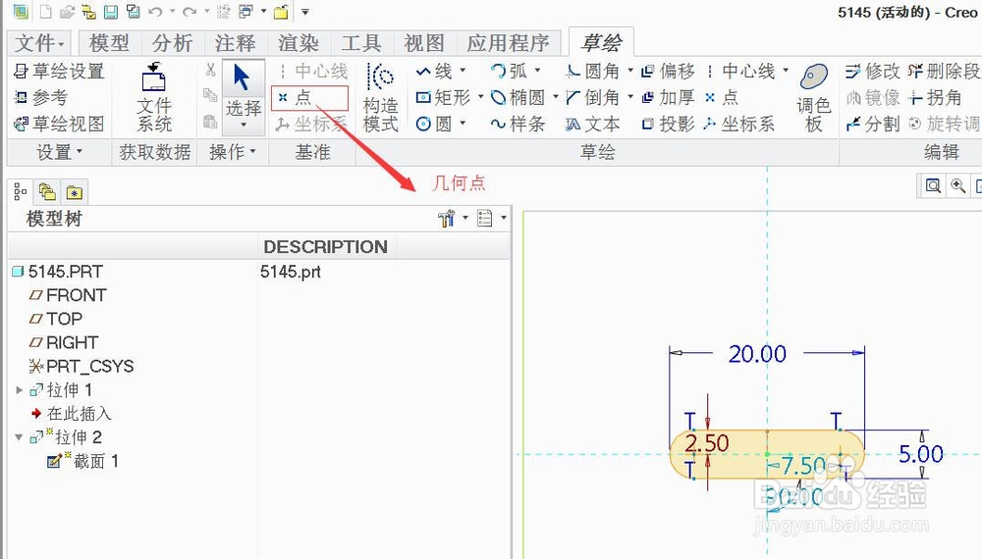Open the 圆角 fillet type dropdown arrow

(x=630, y=71)
